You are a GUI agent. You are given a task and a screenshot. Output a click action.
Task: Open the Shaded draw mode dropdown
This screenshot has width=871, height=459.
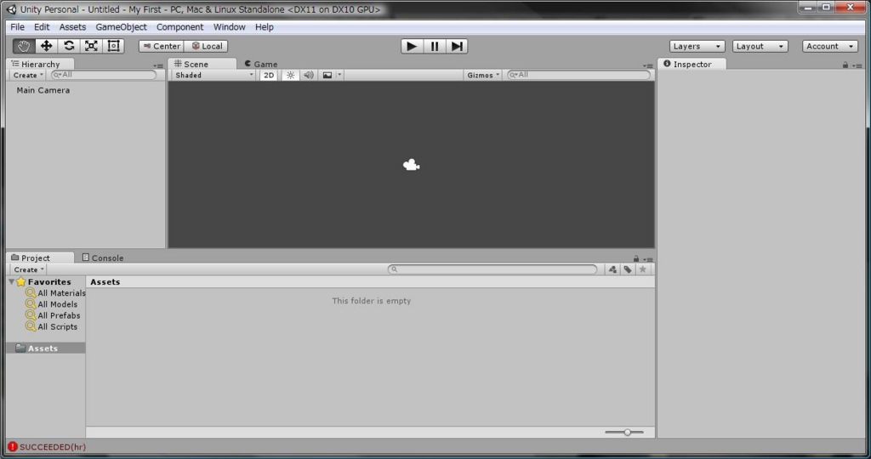pyautogui.click(x=213, y=75)
